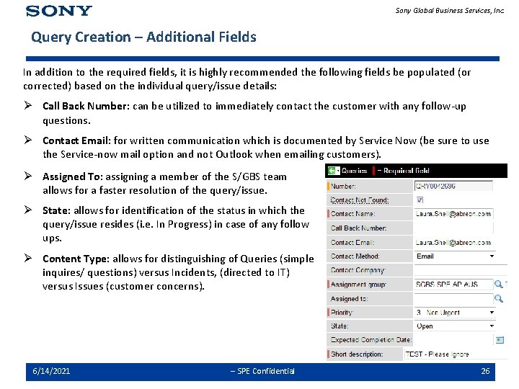Click the empty Contact Company field
519x389 pixels.
tap(460, 270)
